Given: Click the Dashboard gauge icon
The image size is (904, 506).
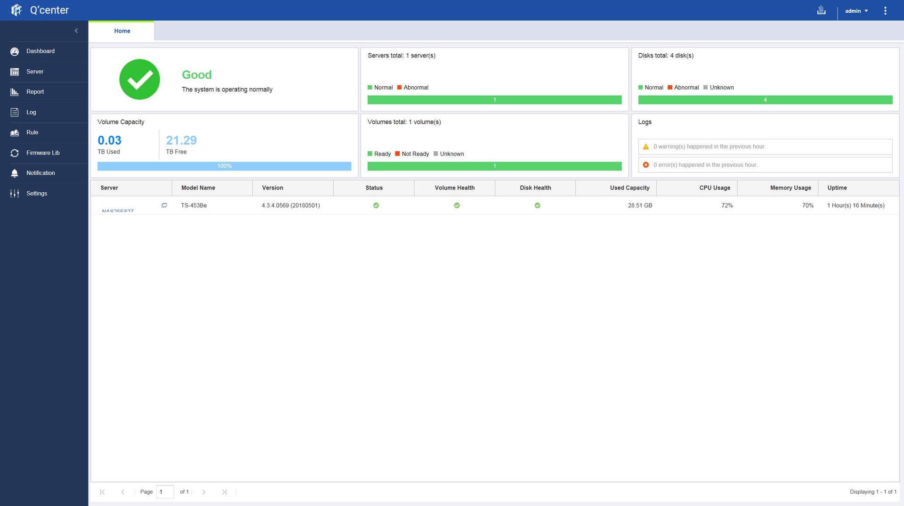Looking at the screenshot, I should coord(15,51).
